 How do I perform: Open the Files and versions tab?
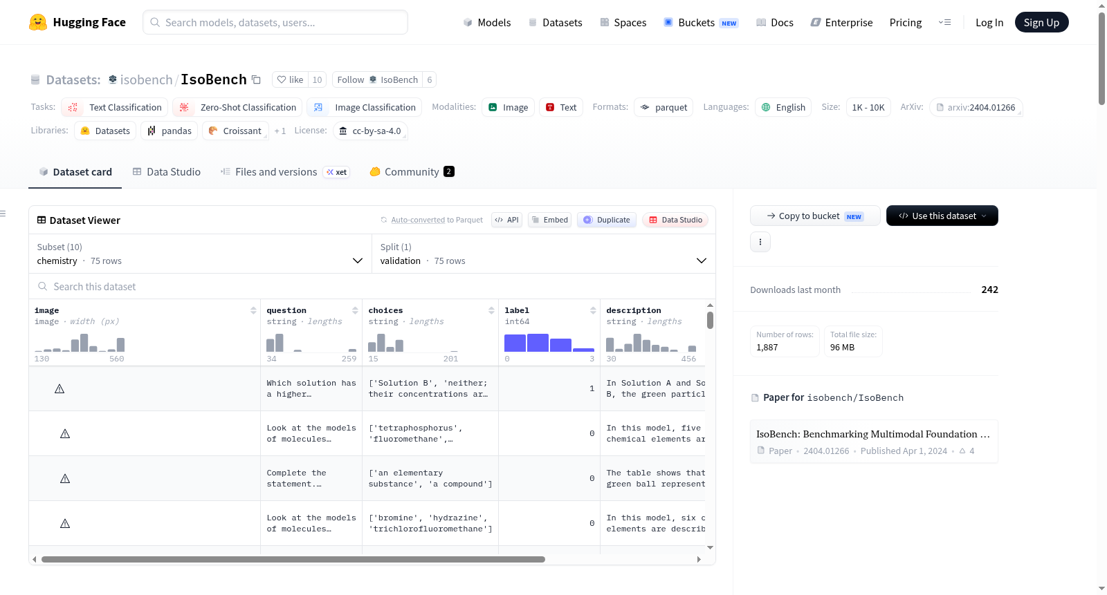(x=284, y=171)
